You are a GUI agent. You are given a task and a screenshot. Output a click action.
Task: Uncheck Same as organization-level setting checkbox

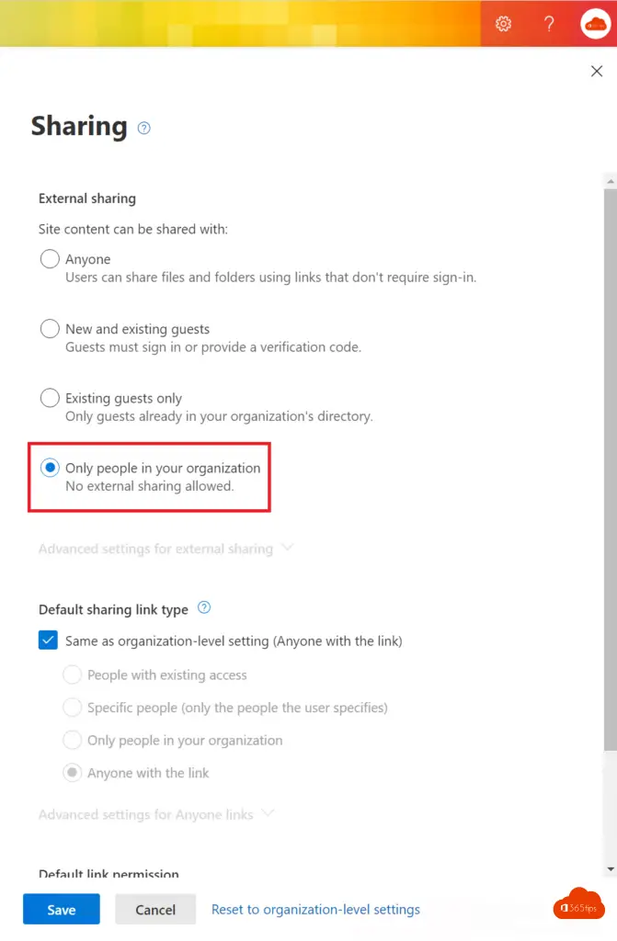tap(48, 641)
